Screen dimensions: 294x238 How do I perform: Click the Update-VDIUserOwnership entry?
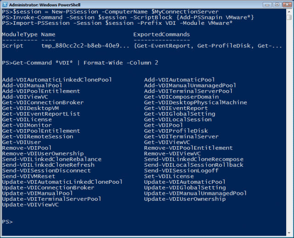(x=185, y=199)
